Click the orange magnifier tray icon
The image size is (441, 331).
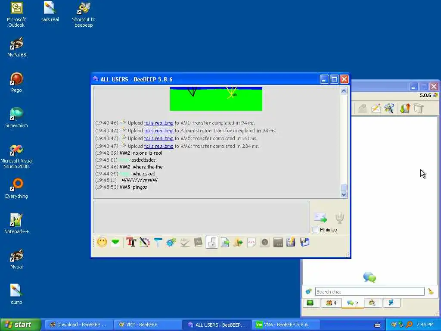409,325
